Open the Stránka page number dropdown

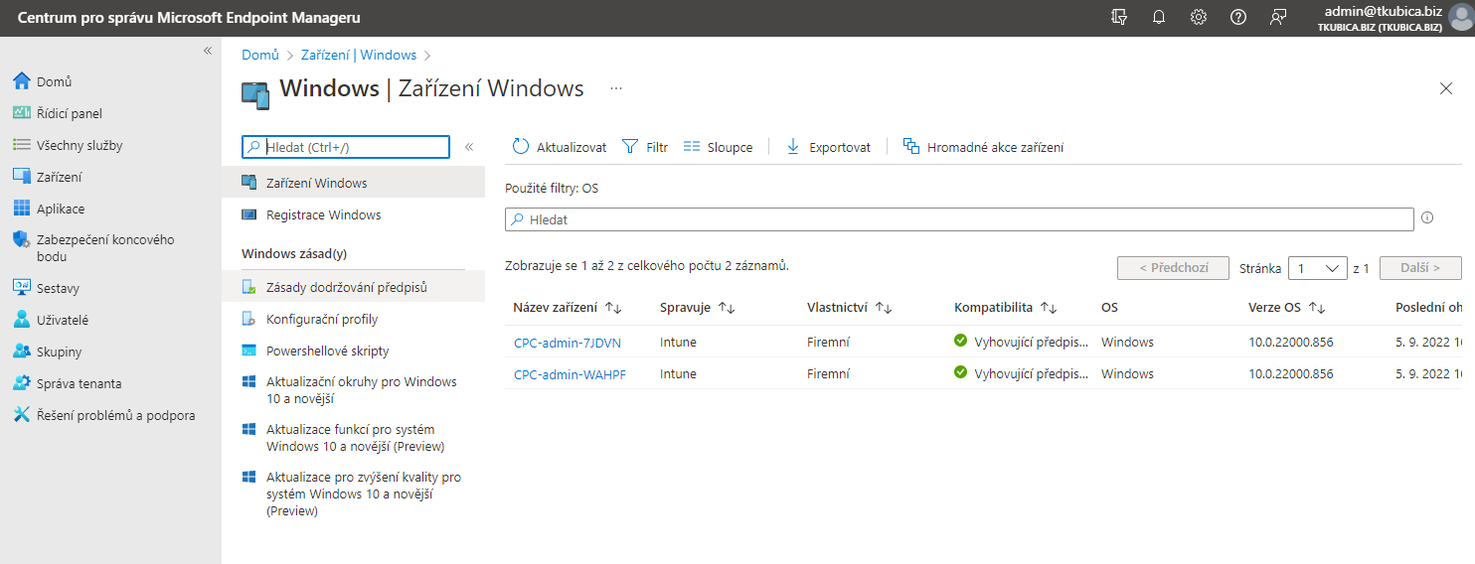click(x=1318, y=268)
